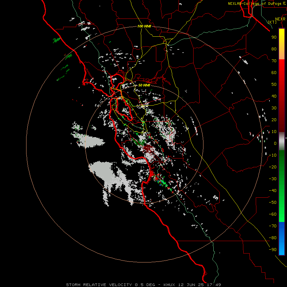This screenshot has height=287, width=287.
Task: Click the -20 label on the velocity legend
Action: [x=273, y=167]
